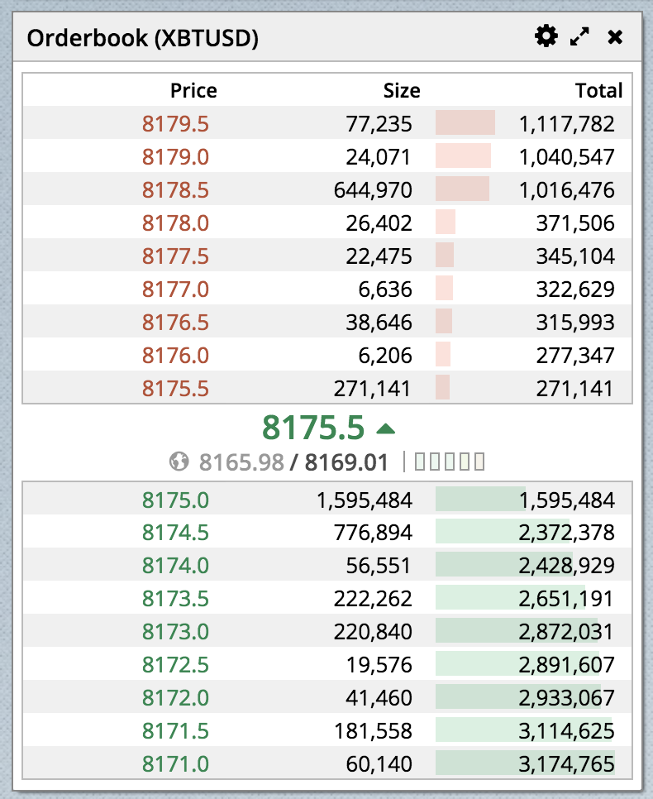The width and height of the screenshot is (653, 799).
Task: Click the Size column header
Action: [402, 90]
